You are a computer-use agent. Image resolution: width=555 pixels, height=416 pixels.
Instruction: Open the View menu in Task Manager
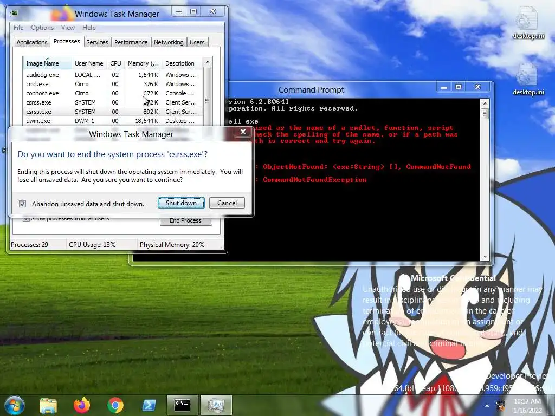click(68, 28)
